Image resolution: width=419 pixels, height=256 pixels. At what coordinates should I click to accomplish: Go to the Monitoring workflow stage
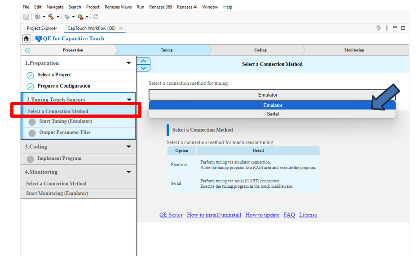354,50
